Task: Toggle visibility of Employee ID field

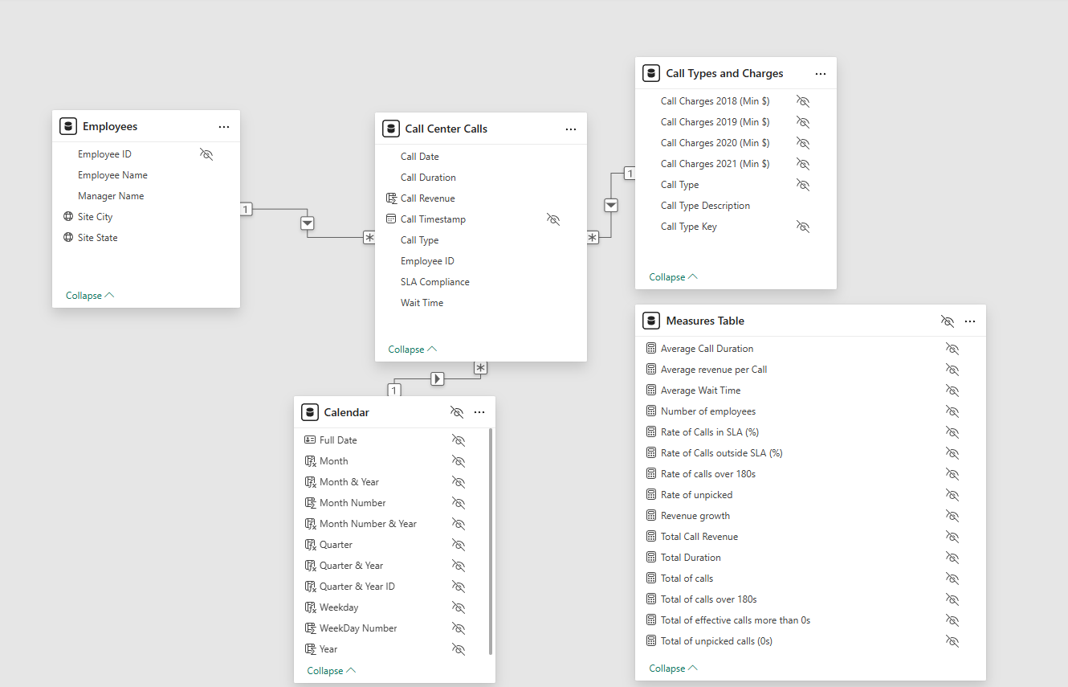Action: 206,154
